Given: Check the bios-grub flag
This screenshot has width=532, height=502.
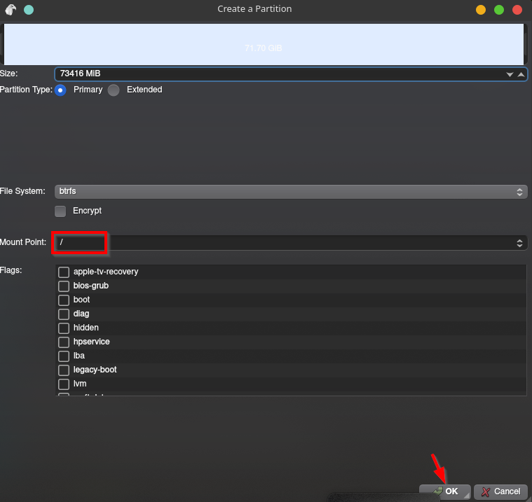Looking at the screenshot, I should pyautogui.click(x=64, y=286).
